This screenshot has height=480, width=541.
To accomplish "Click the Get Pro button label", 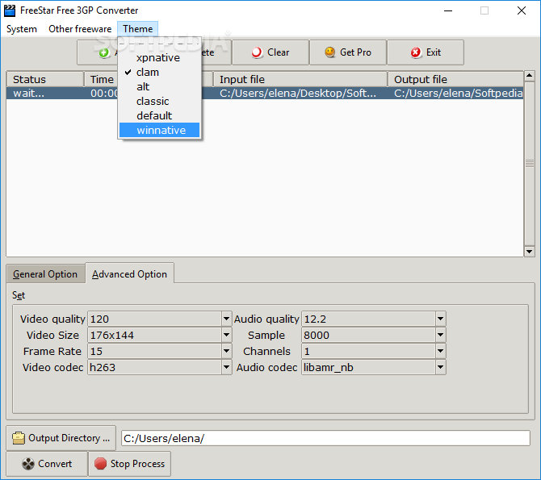I will click(x=355, y=52).
